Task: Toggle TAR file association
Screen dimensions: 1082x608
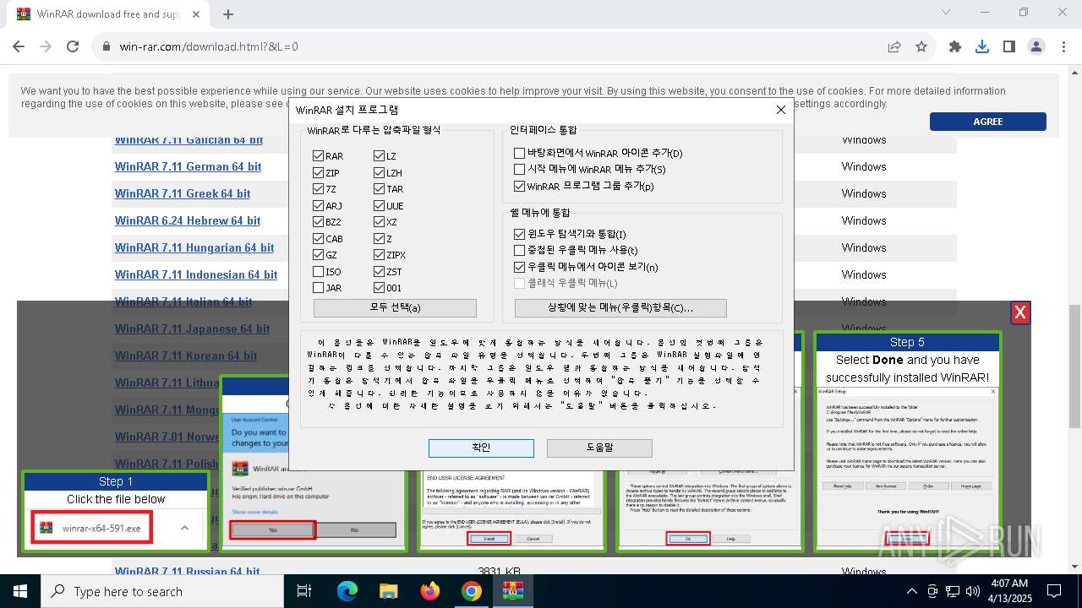Action: (379, 189)
